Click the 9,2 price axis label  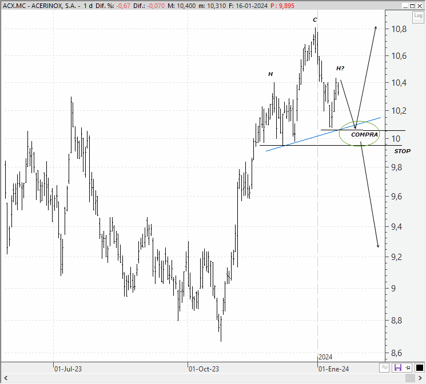pyautogui.click(x=396, y=257)
